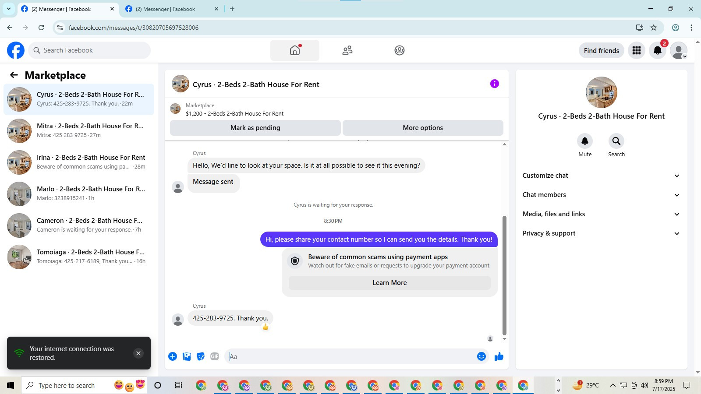The image size is (701, 394).
Task: Open Task View on the taskbar
Action: coord(178,385)
